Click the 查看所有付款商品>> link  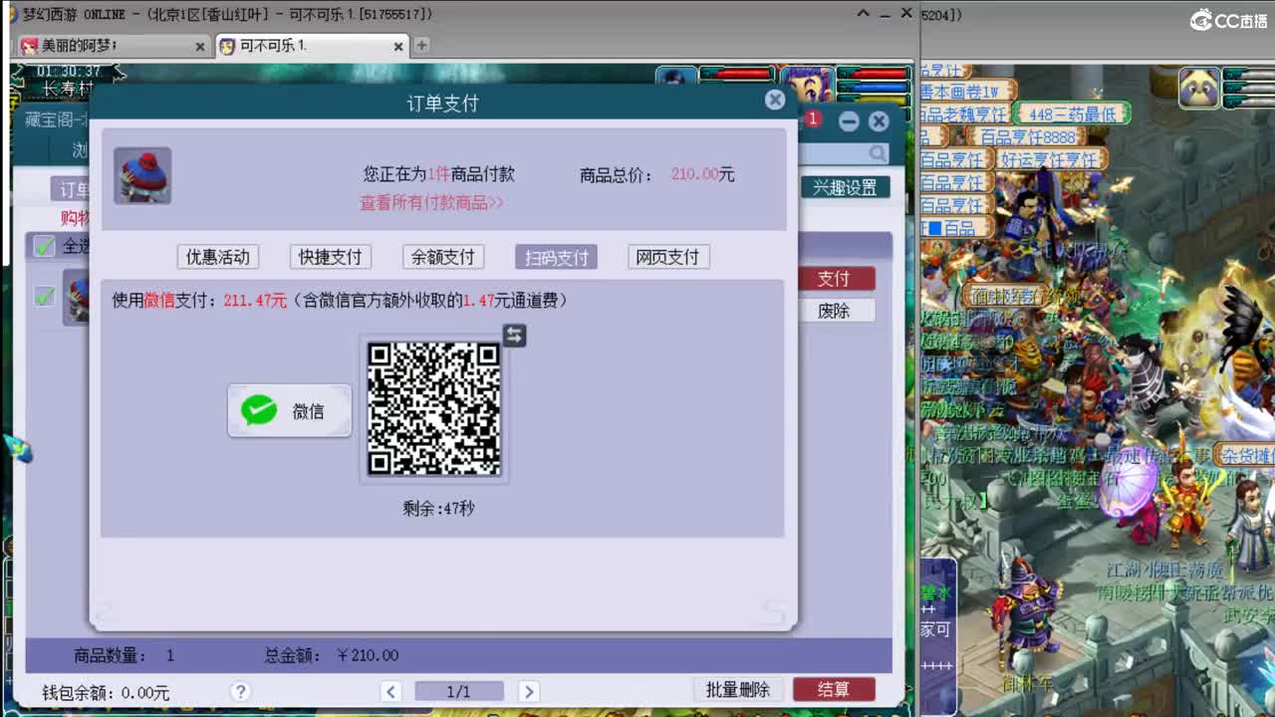(x=431, y=202)
